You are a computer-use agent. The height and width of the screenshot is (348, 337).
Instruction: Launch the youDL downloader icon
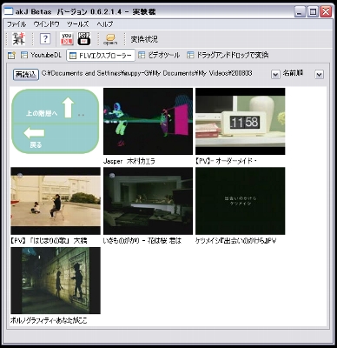pyautogui.click(x=67, y=39)
